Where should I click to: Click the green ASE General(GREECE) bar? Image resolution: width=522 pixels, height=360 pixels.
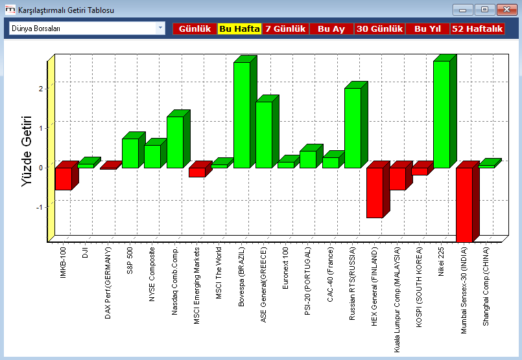click(x=264, y=135)
